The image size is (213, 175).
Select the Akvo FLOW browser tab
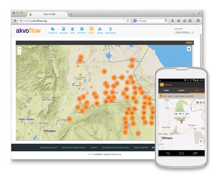(48, 14)
